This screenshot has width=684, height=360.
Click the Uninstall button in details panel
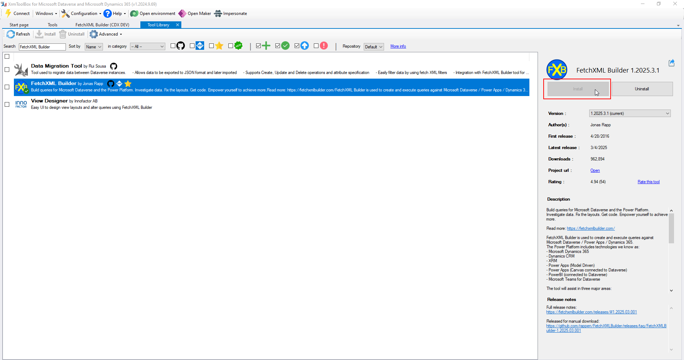click(x=642, y=89)
